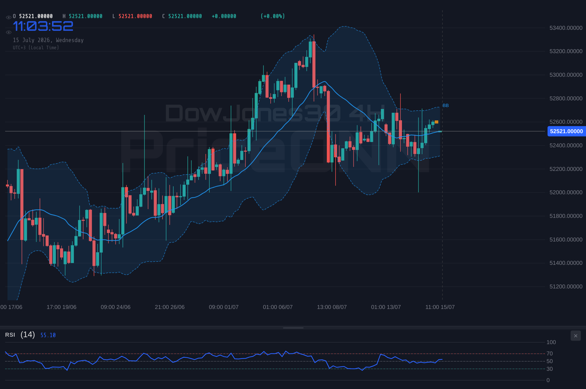Screen dimensions: 586x389
Task: Toggle the eye icon beside the OHLC values
Action: tap(8, 17)
